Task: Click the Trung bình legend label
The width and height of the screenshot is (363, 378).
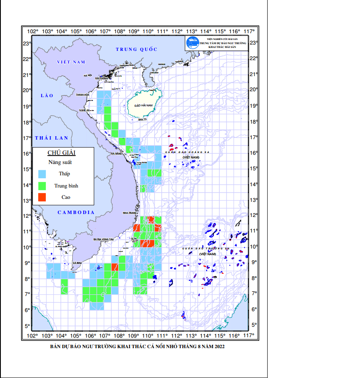Action: coord(66,186)
